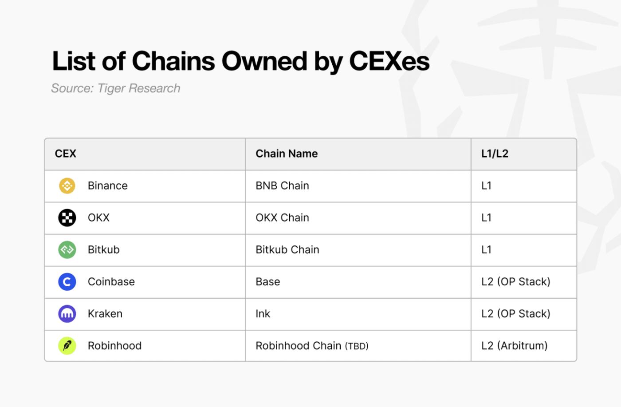Click the Binance row's L1 cell
Viewport: 621px width, 407px height.
pos(524,186)
